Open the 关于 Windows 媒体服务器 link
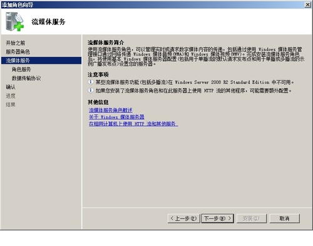Screen dimensions: 313x246 coord(116,117)
